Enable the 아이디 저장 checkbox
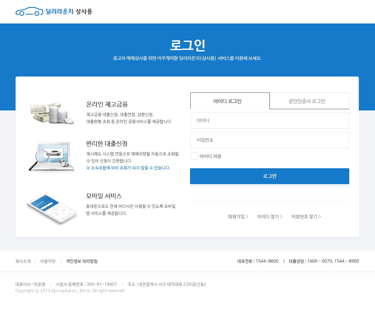The width and height of the screenshot is (375, 320). pyautogui.click(x=194, y=156)
